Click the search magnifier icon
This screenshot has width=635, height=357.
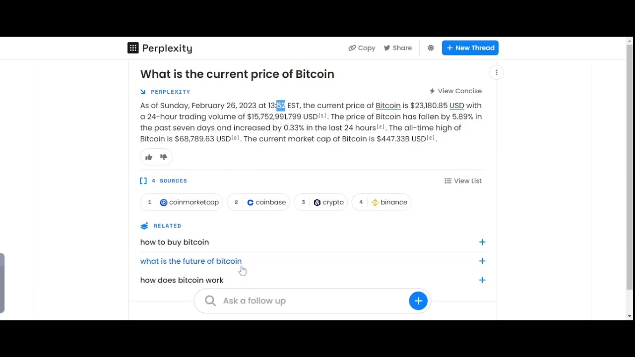[210, 301]
